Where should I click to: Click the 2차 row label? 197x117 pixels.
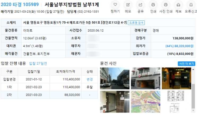click(x=9, y=95)
